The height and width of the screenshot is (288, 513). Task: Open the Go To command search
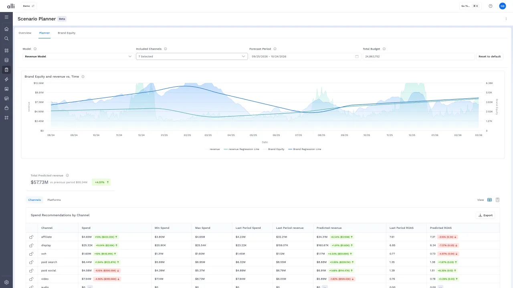470,6
